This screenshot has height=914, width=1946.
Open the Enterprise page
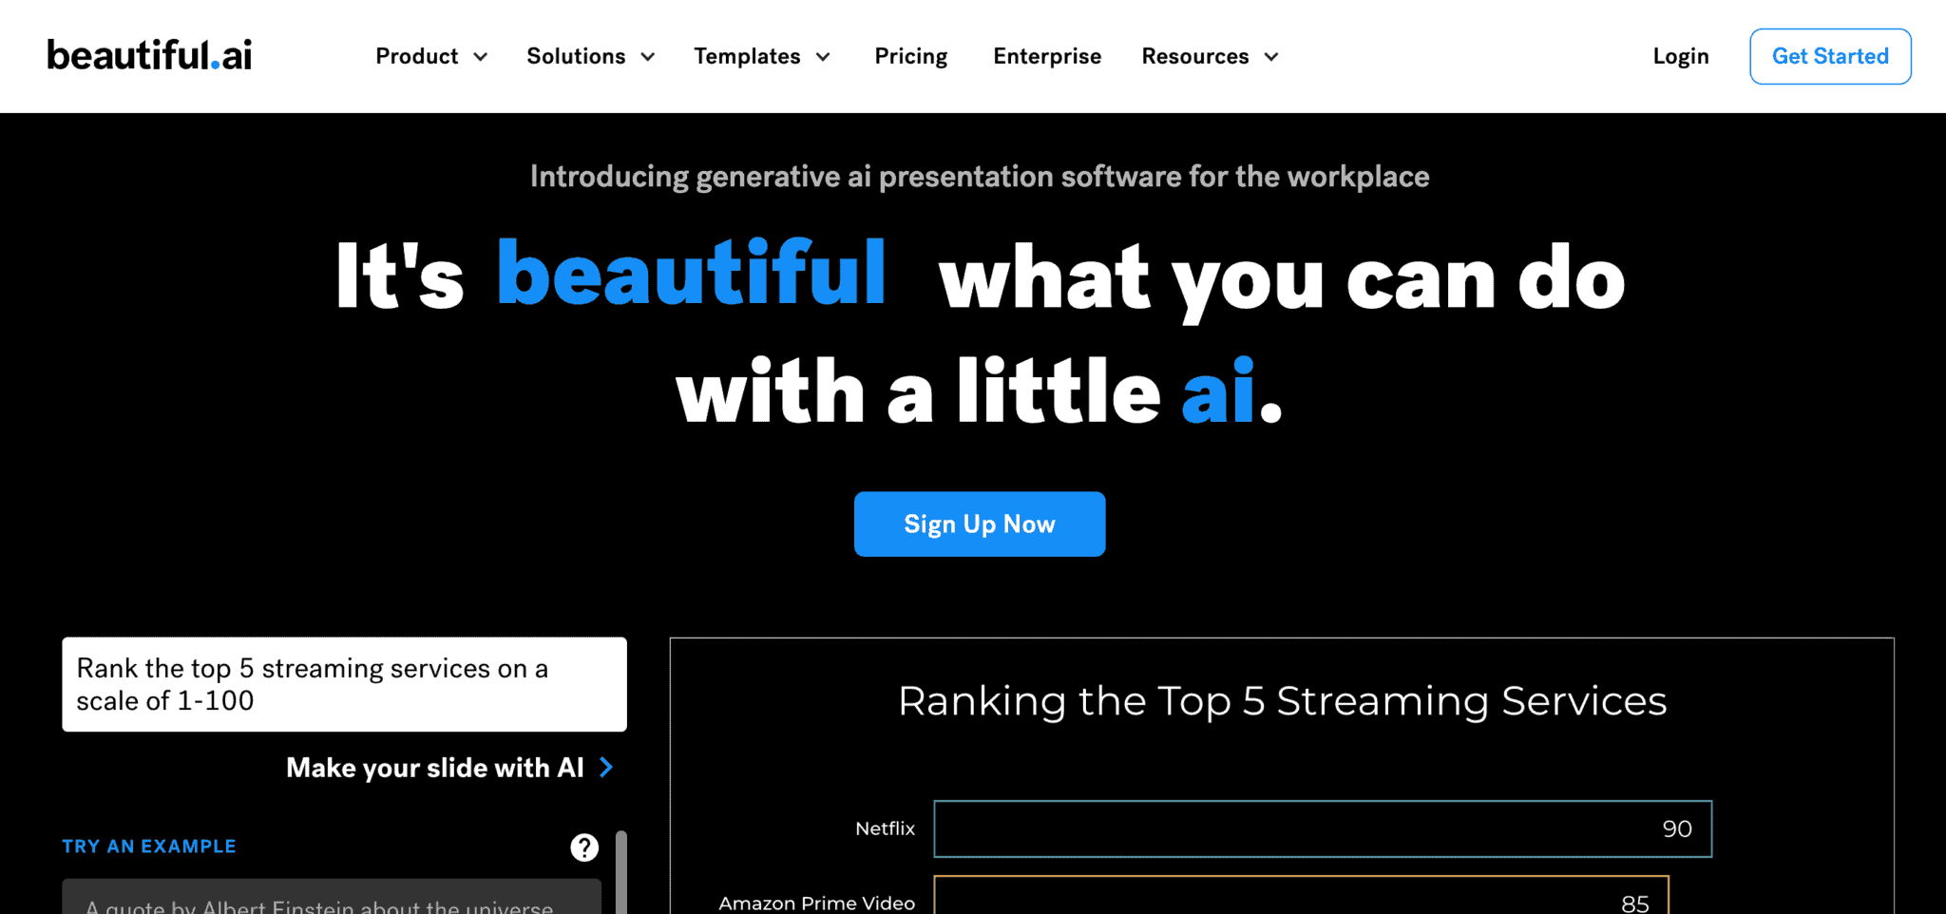(1046, 56)
